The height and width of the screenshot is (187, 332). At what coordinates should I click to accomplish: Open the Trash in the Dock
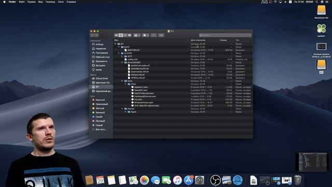[298, 180]
